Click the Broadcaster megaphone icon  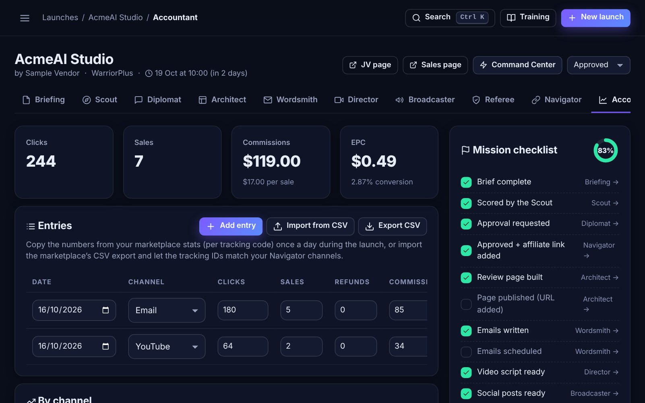click(399, 100)
